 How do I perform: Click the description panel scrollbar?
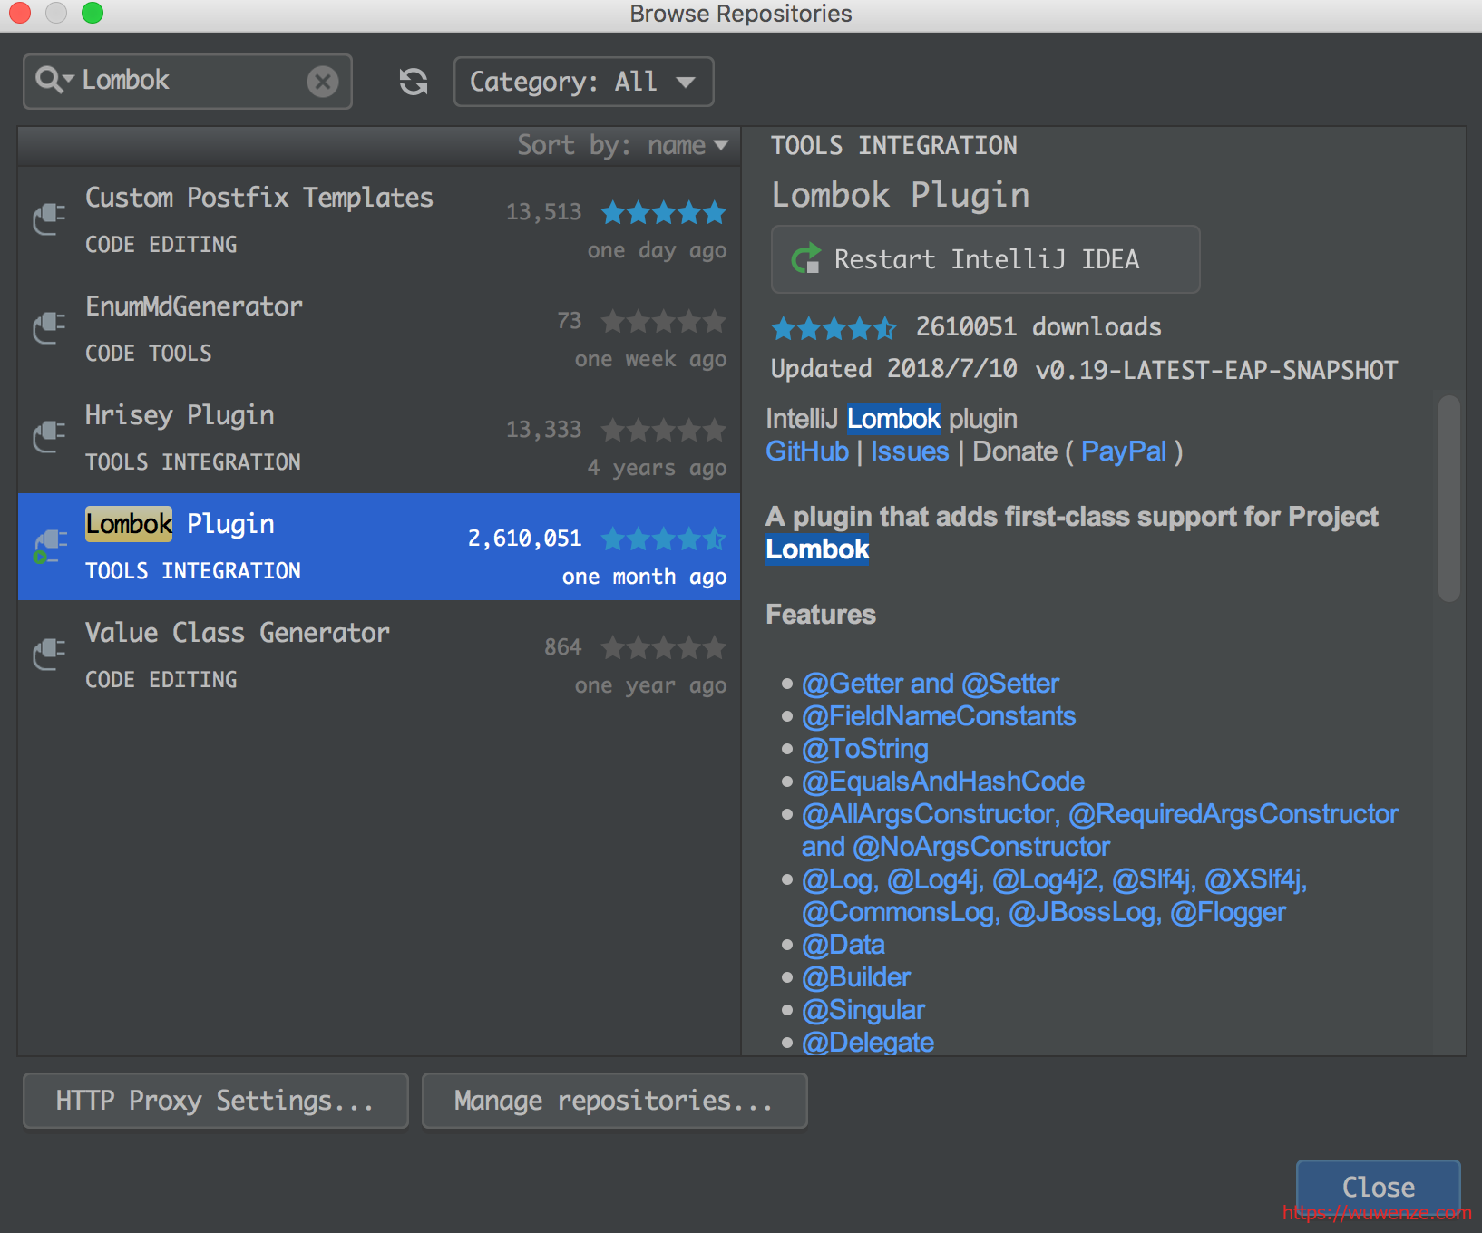(x=1448, y=498)
